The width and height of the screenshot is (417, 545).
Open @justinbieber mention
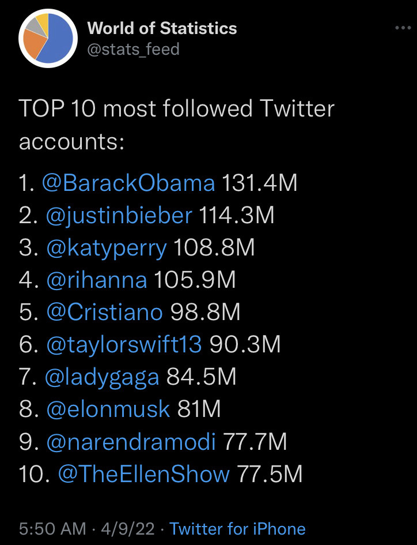point(119,216)
